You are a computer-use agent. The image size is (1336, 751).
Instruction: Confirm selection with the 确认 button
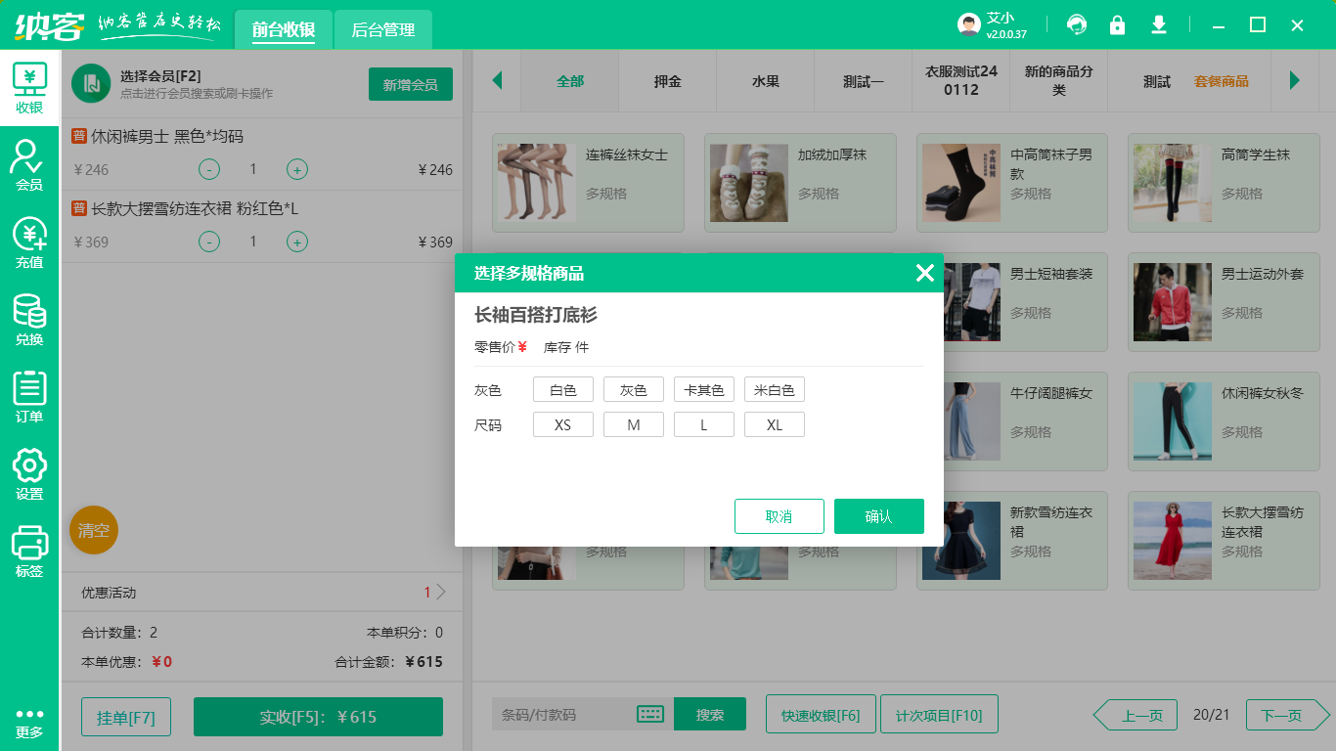tap(878, 516)
